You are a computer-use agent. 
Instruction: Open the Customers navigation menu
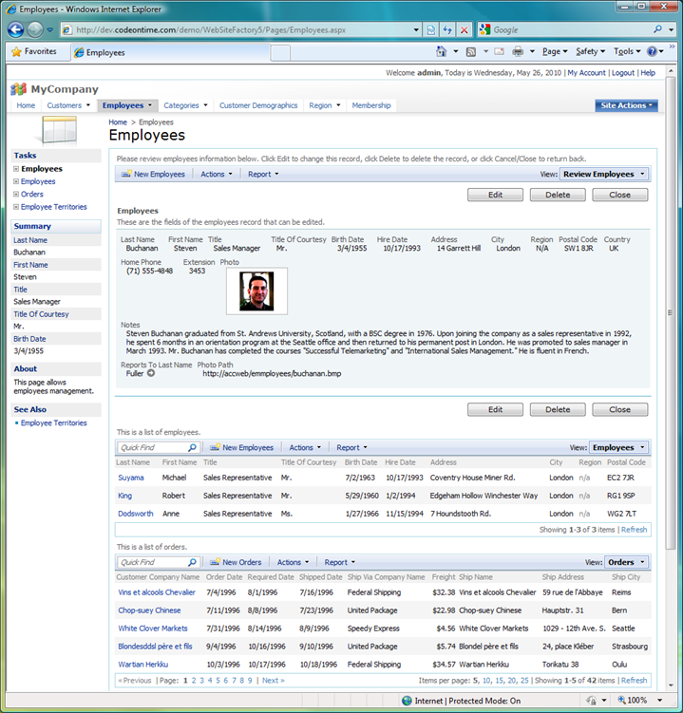pyautogui.click(x=68, y=105)
